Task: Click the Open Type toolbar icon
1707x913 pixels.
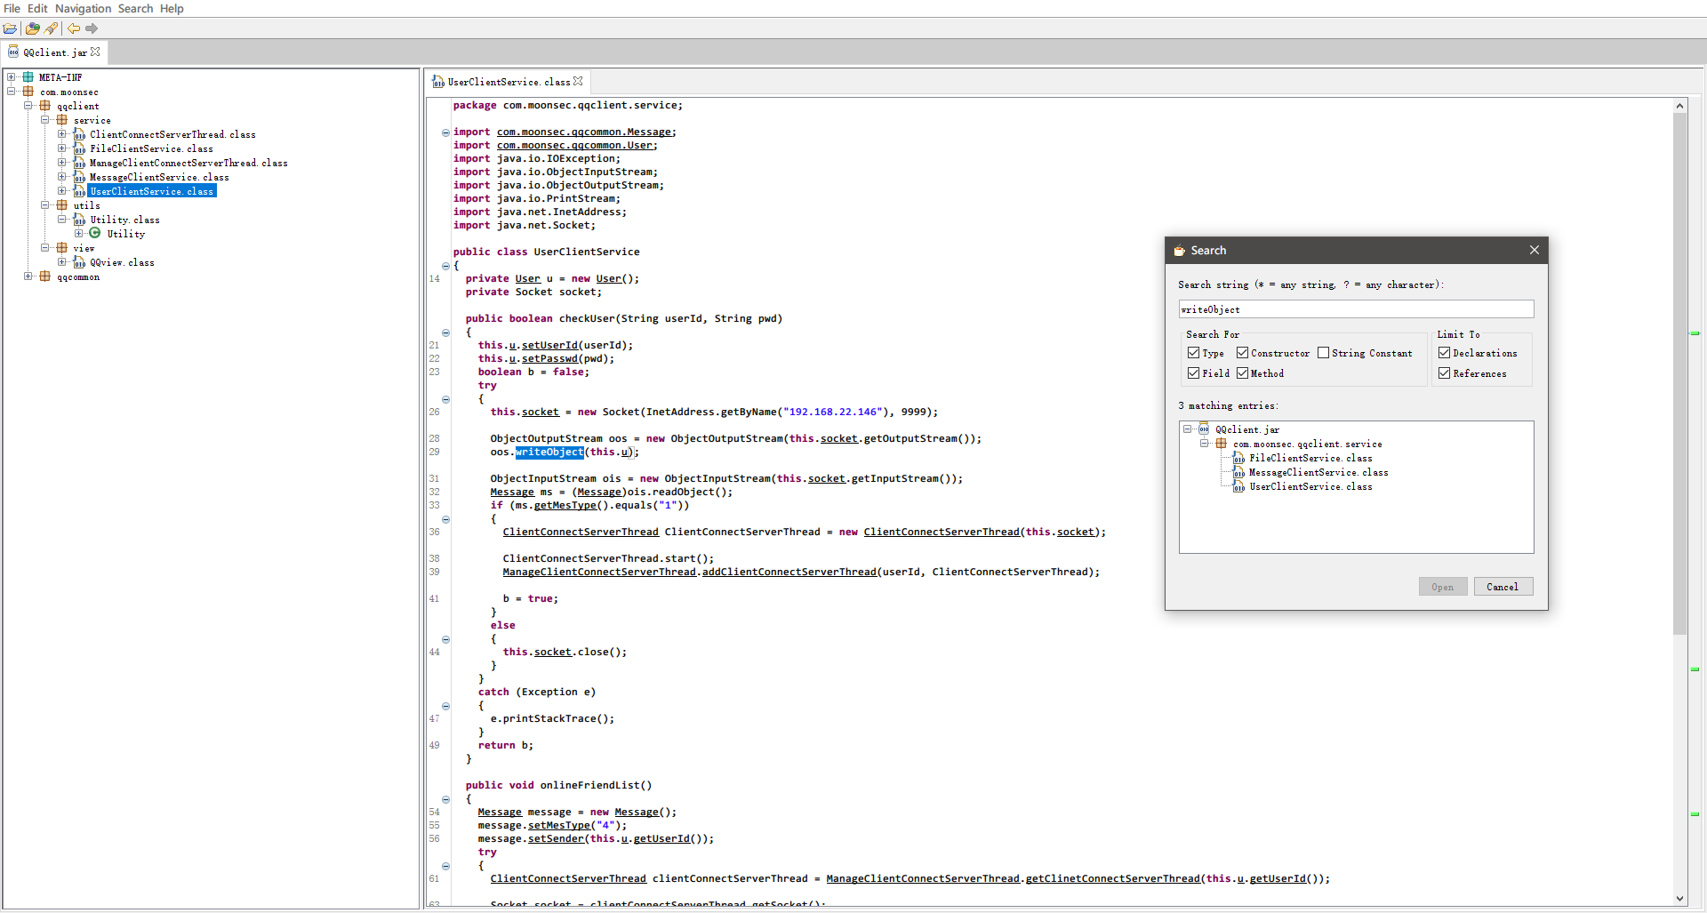Action: (x=33, y=28)
